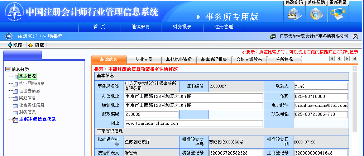Open the 系统帮助 tab button
The image size is (364, 156).
point(316,3)
